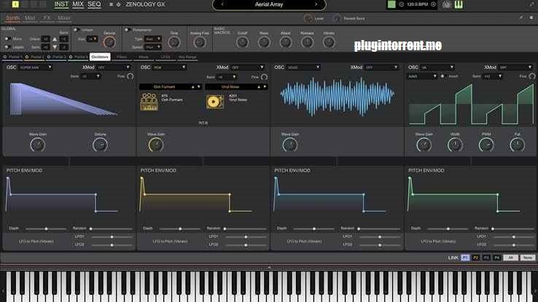Toggle Invert switch on fourth oscillator
This screenshot has height=302, width=538.
click(443, 76)
